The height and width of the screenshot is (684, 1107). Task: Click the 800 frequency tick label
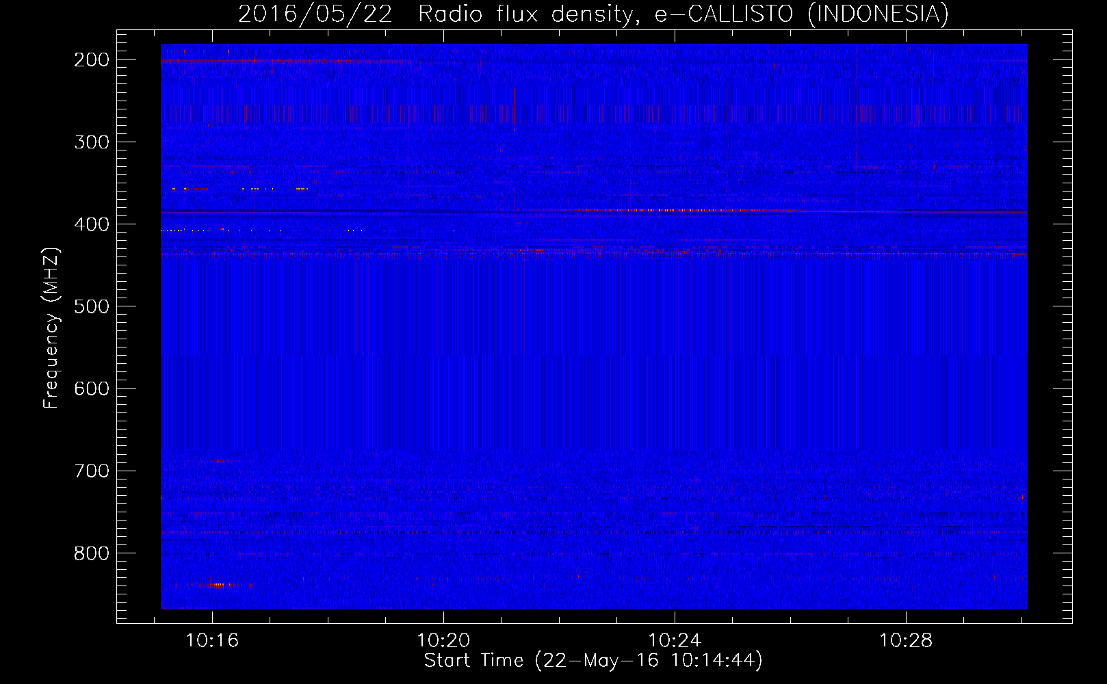click(x=92, y=553)
